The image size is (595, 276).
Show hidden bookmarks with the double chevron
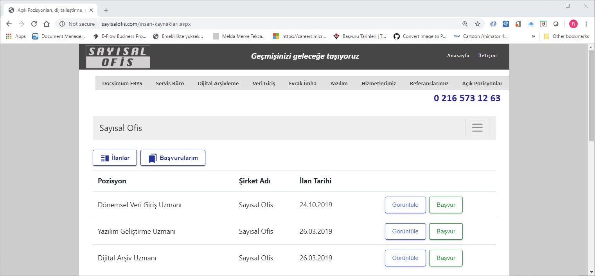click(533, 36)
